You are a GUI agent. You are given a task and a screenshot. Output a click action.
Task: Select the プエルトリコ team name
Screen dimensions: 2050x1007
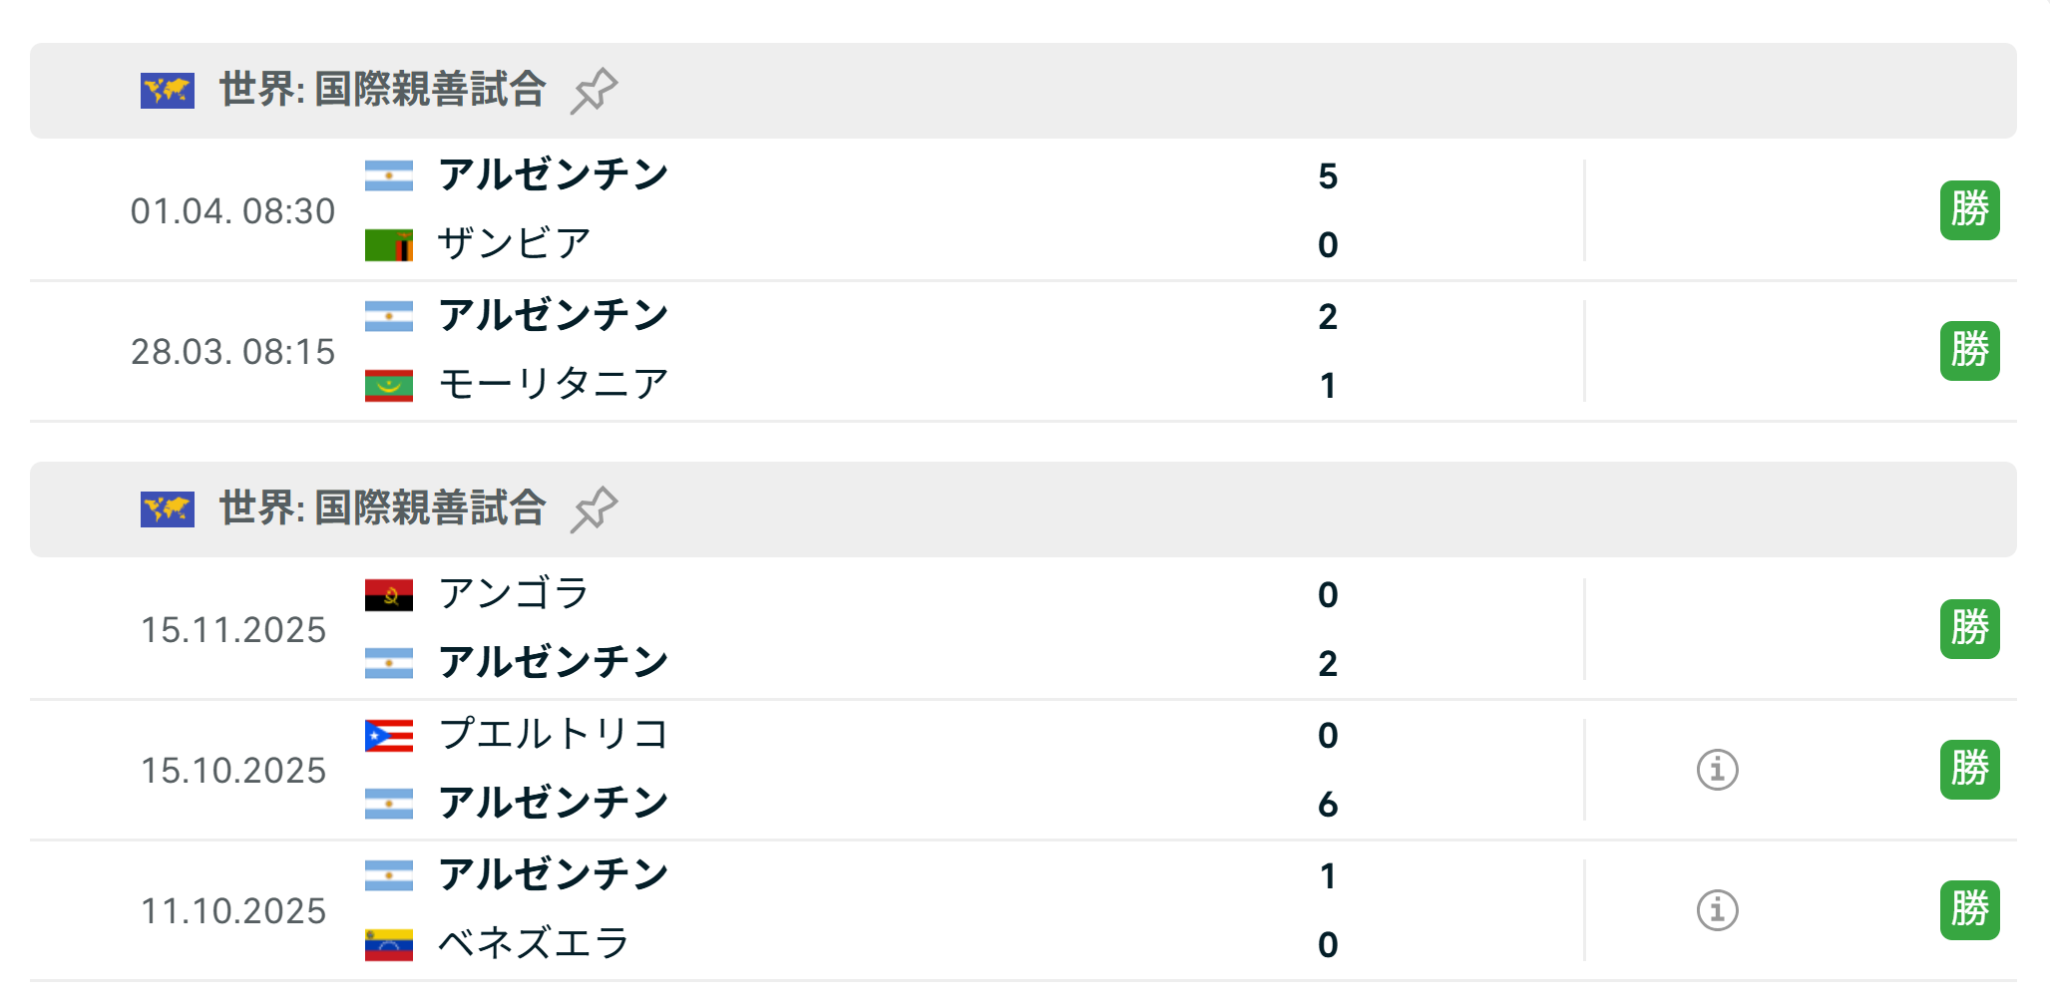tap(554, 735)
